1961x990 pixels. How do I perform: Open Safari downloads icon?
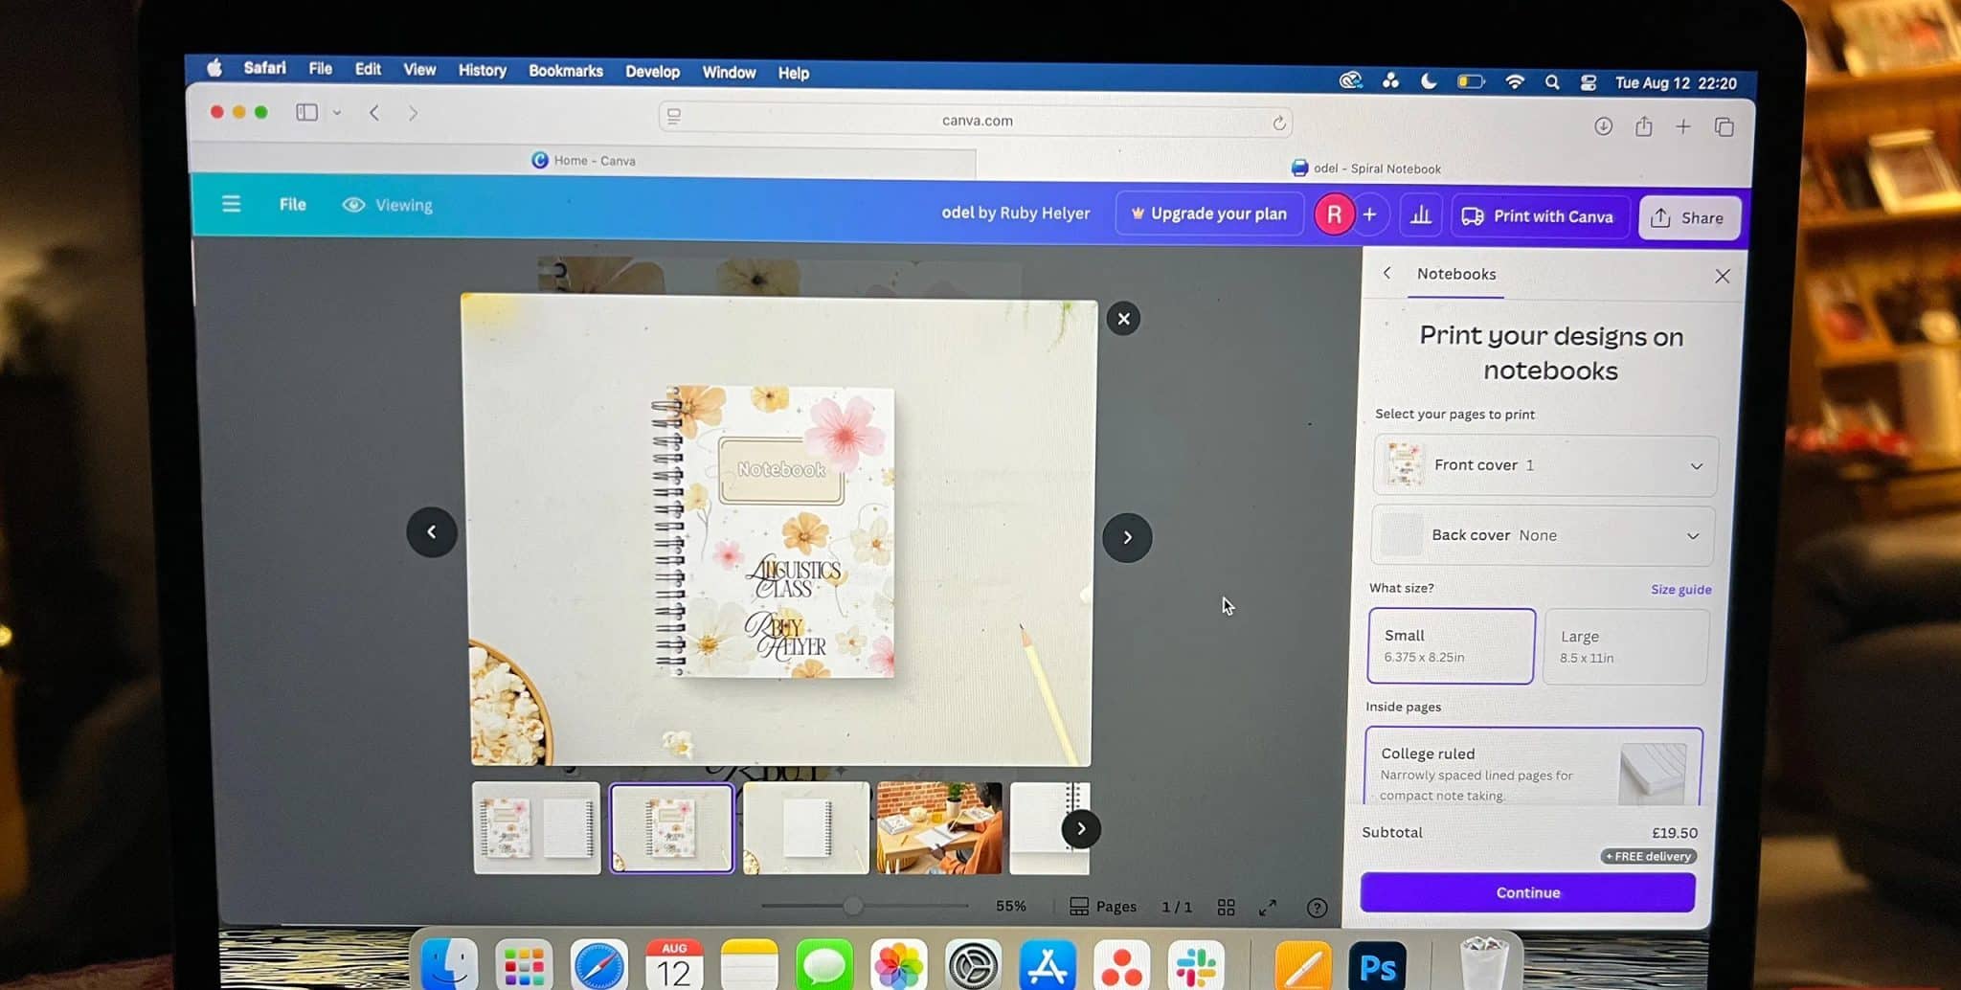click(x=1603, y=126)
